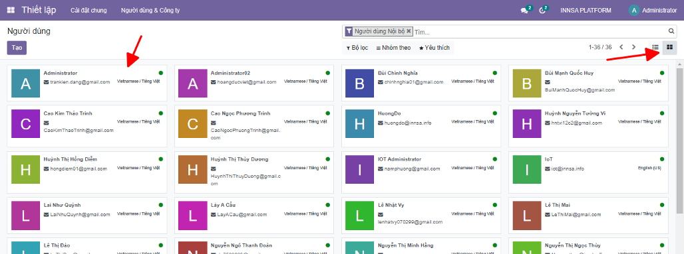Open the Administrator user menu

tap(653, 11)
